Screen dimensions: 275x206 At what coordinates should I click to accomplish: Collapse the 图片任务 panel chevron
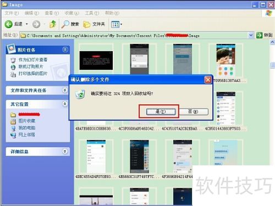tap(65, 49)
